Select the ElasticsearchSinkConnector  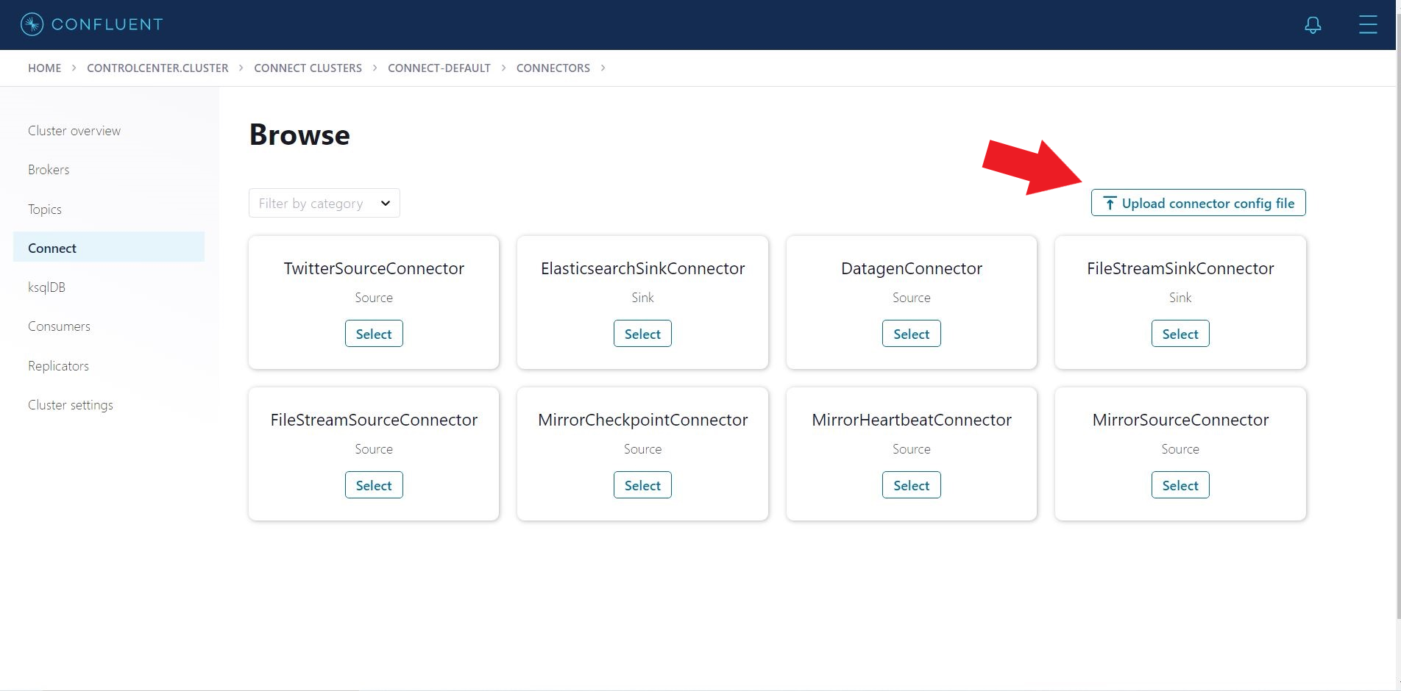point(642,334)
